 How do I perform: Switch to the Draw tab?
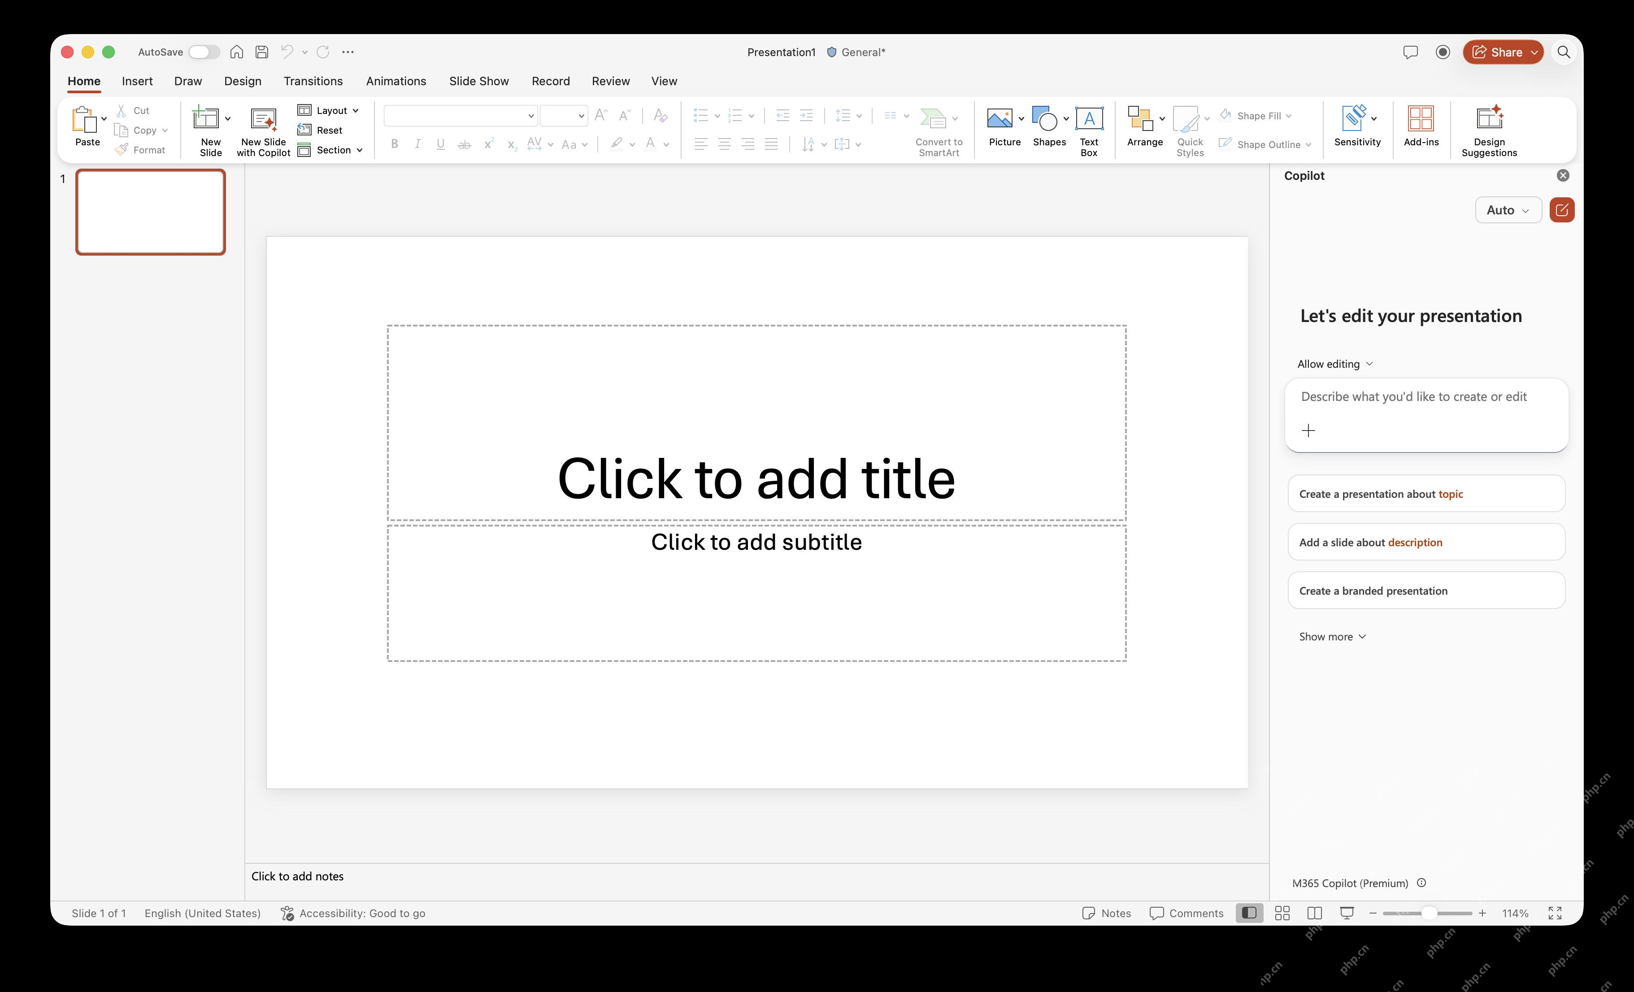[188, 81]
